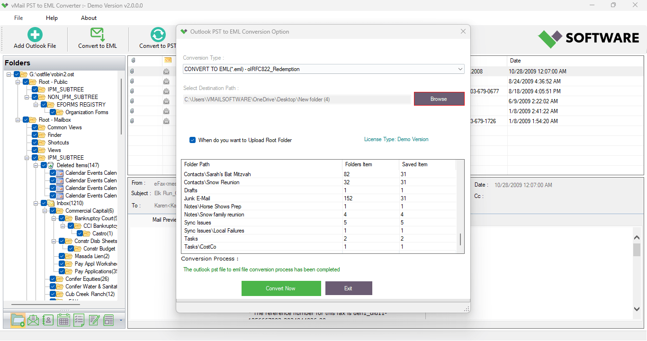Click mail preview scroll down arrow
Viewport: 647px width, 341px height.
637,309
